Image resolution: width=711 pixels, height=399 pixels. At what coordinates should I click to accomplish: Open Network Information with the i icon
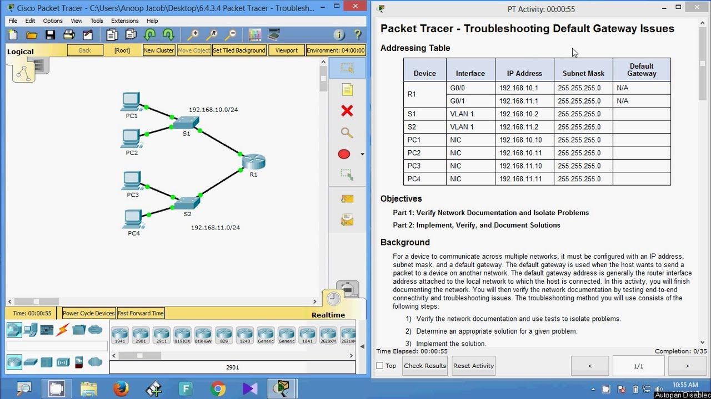click(339, 35)
